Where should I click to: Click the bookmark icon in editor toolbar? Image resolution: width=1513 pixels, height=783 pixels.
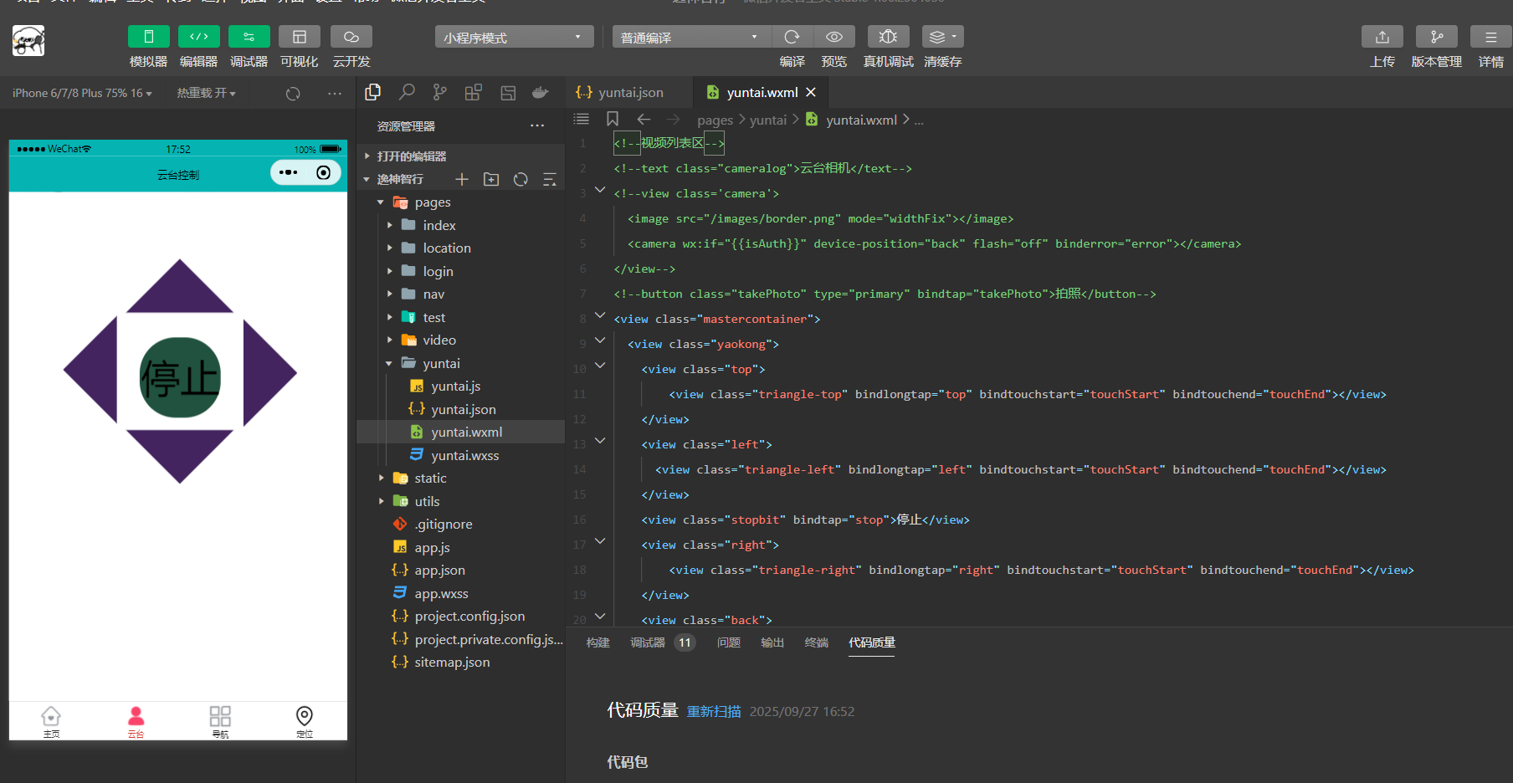click(x=613, y=120)
